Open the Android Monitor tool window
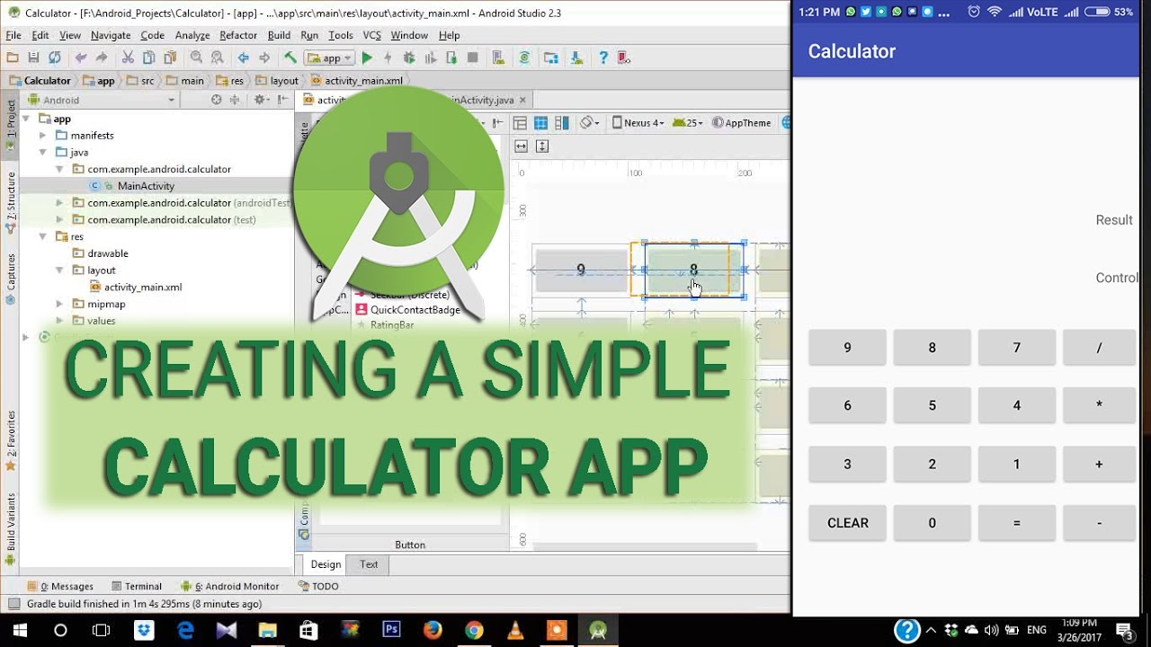 230,586
